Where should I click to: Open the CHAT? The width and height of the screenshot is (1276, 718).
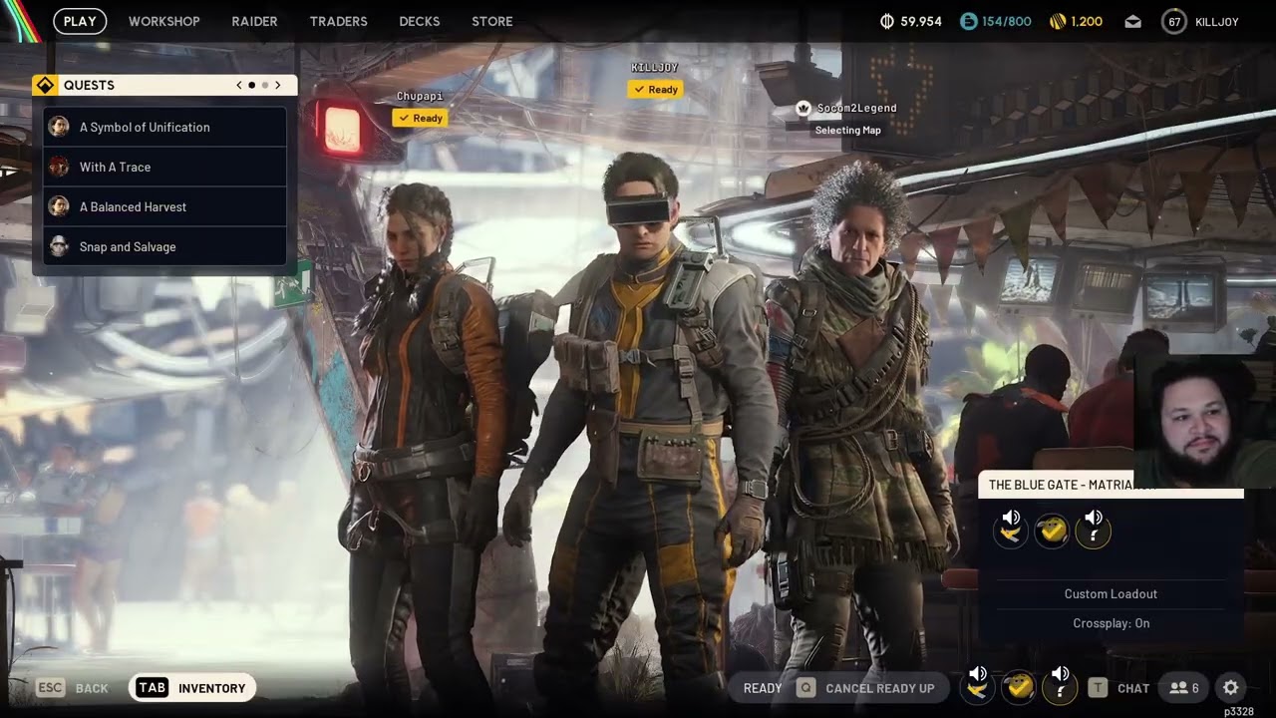(1133, 688)
